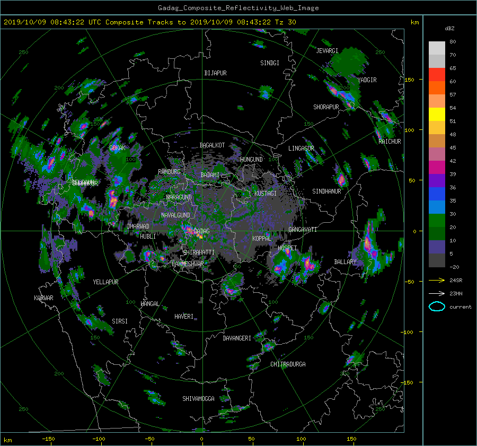This screenshot has width=477, height=446.
Task: Click the white 23MN arrow in legend
Action: pos(437,293)
